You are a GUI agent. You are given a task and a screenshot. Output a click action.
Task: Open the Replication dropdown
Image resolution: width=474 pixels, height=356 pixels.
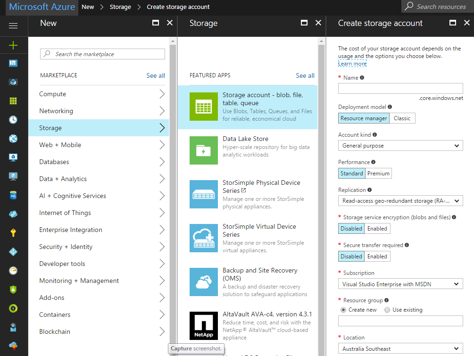pos(400,201)
